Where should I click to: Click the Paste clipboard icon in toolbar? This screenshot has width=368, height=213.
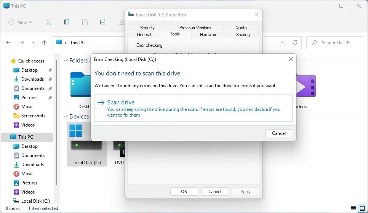click(x=85, y=22)
